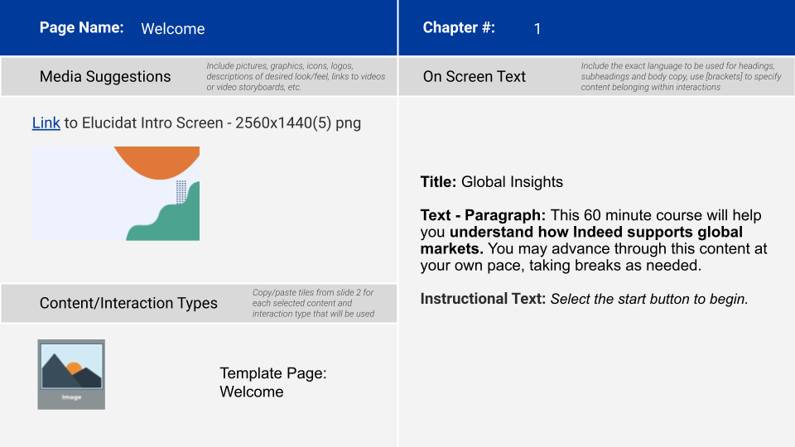
Task: Select the chapter number "1" field
Action: click(537, 29)
